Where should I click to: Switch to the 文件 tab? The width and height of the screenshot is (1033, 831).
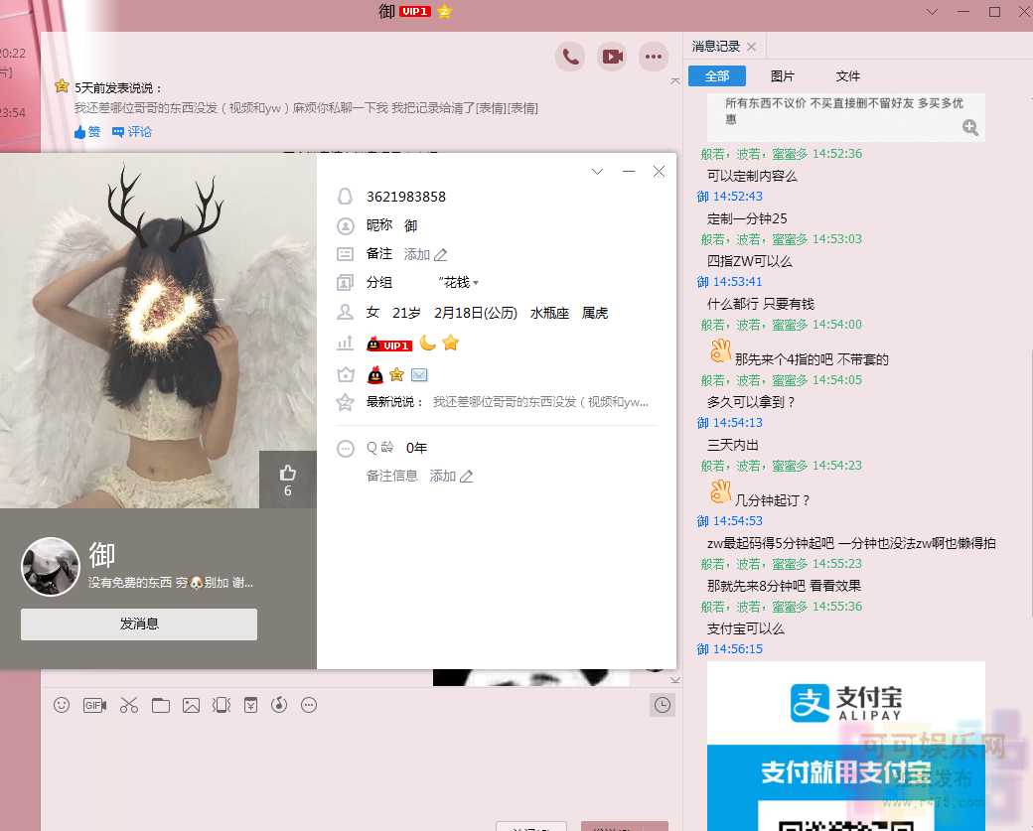coord(848,75)
